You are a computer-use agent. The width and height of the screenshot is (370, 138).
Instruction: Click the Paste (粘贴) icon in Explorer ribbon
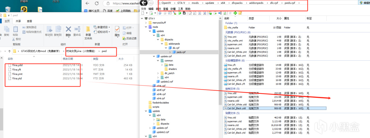(16, 29)
